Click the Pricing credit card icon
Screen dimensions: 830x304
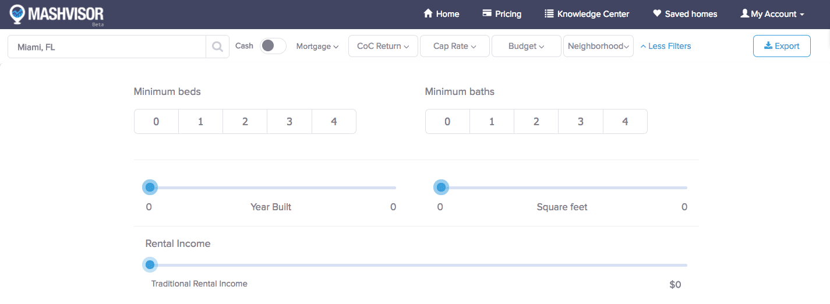(487, 13)
